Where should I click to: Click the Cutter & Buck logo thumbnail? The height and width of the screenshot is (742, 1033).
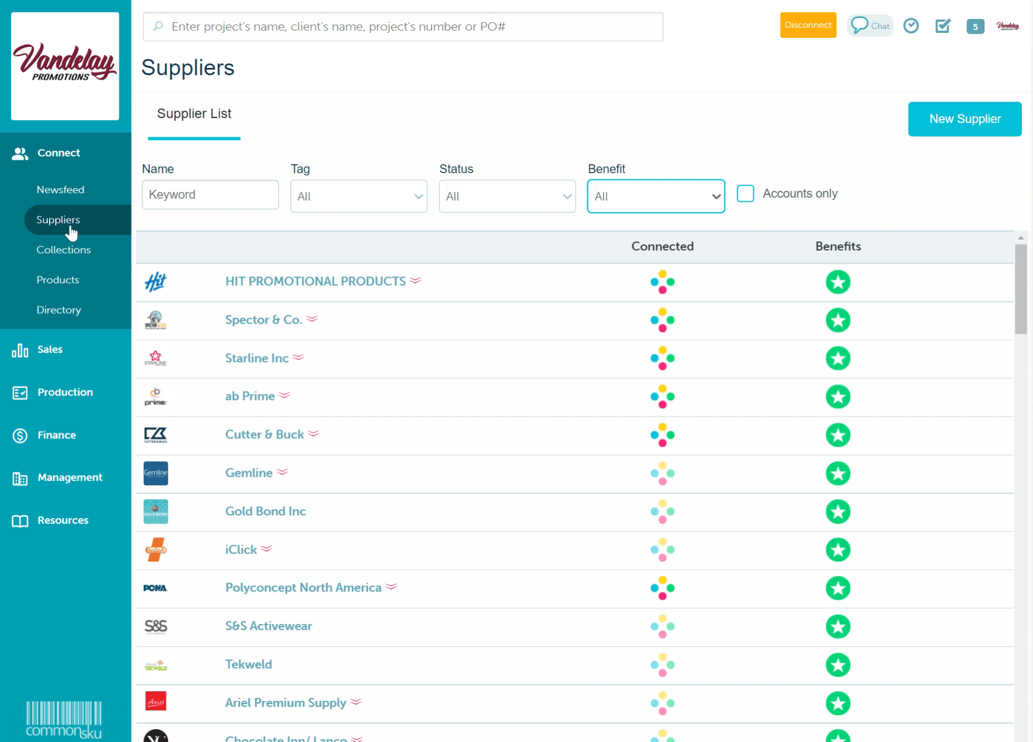click(155, 435)
